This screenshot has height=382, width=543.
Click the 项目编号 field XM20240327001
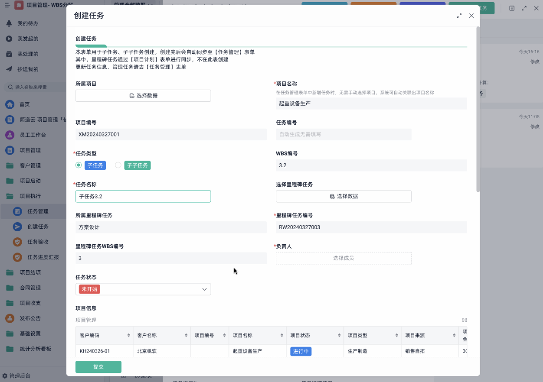point(171,134)
